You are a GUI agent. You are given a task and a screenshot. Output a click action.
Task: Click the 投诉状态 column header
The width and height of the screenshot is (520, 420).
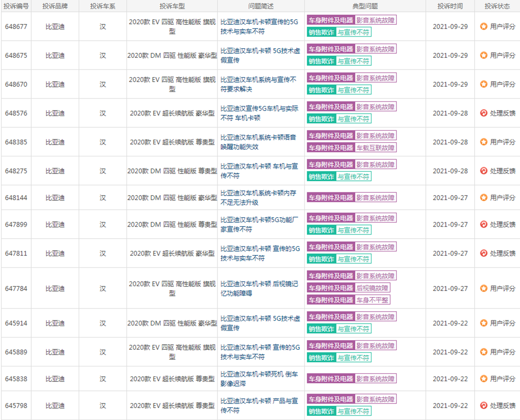click(x=497, y=6)
